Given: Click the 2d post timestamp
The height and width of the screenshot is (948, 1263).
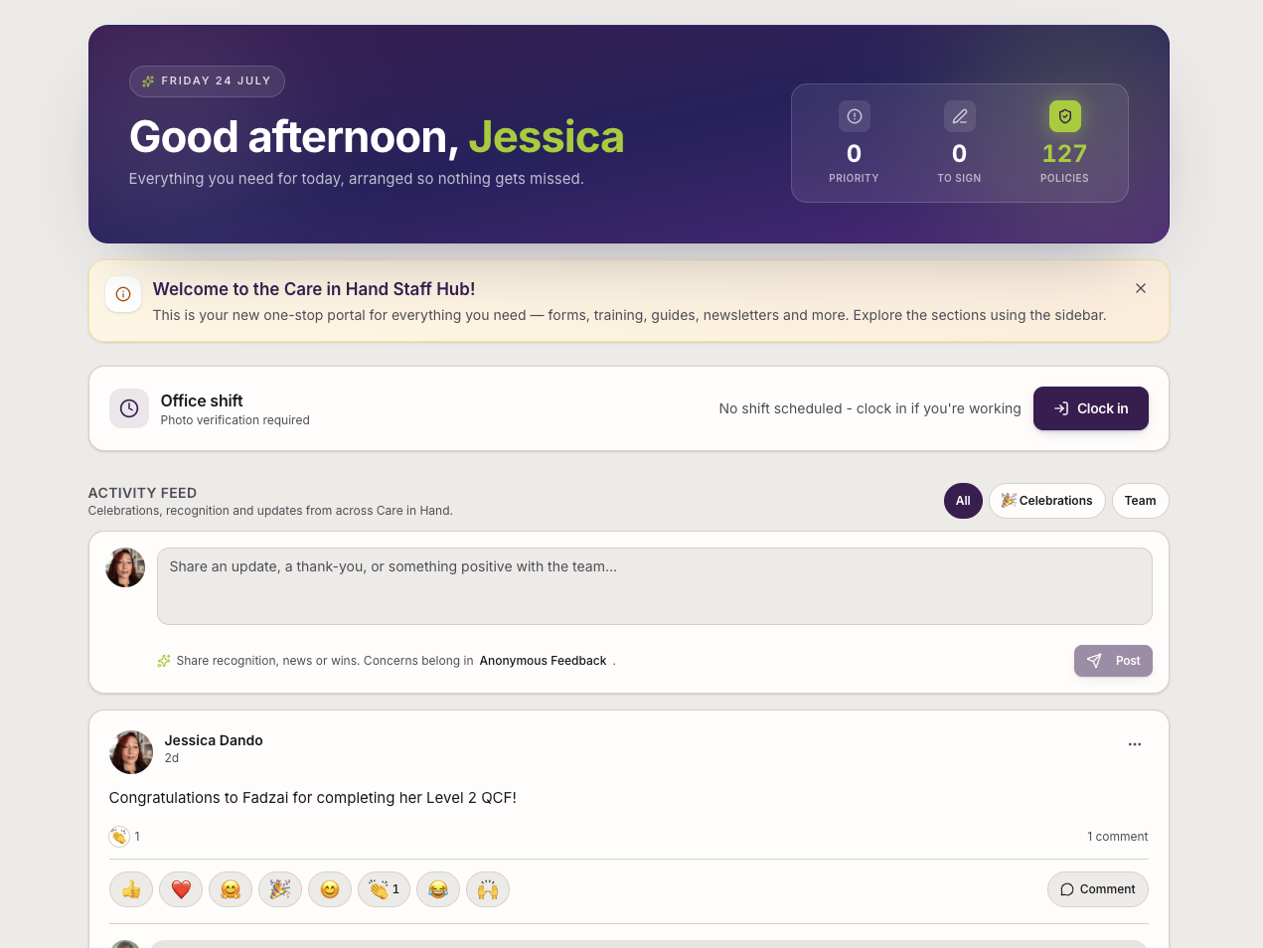Looking at the screenshot, I should pos(172,758).
